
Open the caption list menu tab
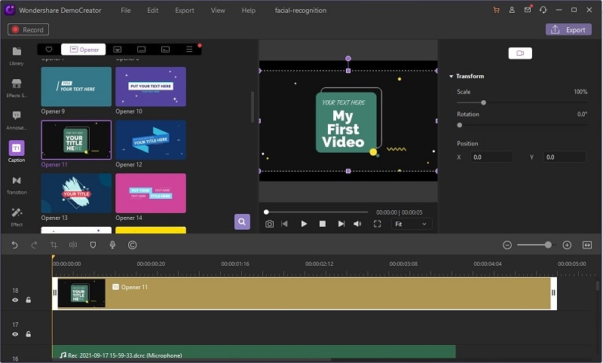[189, 50]
